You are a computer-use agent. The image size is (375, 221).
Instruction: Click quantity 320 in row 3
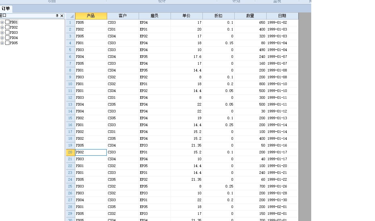[x=250, y=36]
